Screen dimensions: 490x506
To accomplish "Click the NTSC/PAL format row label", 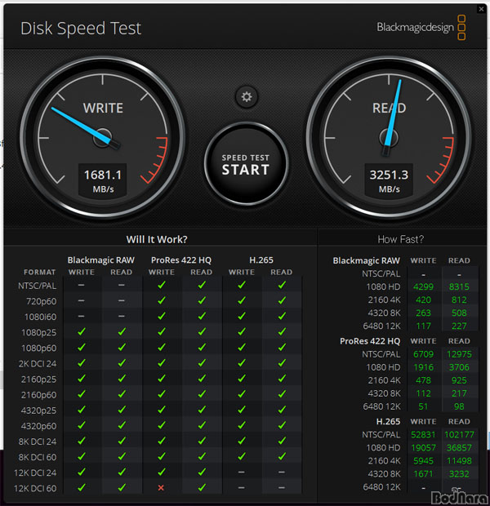I will click(x=37, y=286).
